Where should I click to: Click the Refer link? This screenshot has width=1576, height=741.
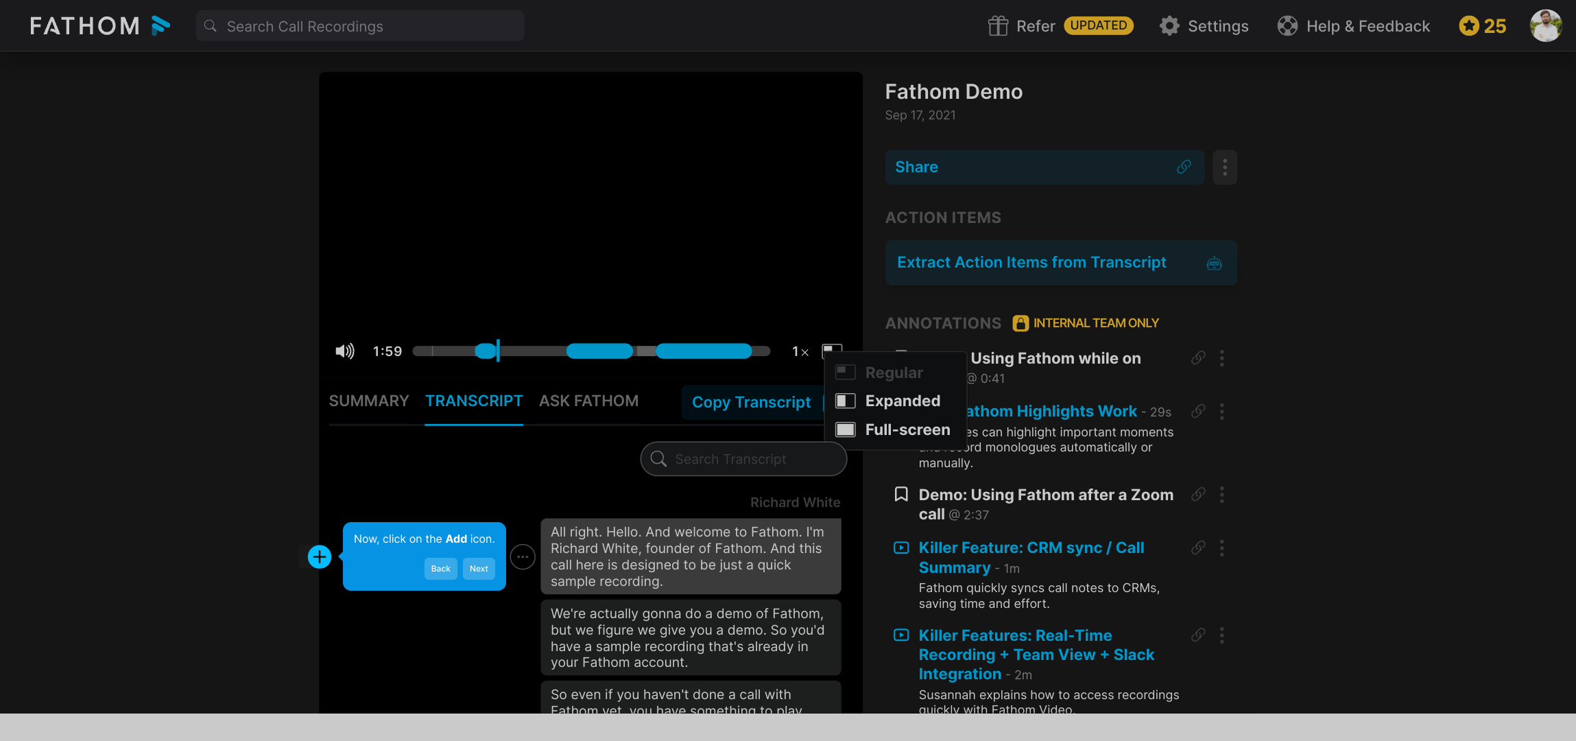pos(1036,26)
